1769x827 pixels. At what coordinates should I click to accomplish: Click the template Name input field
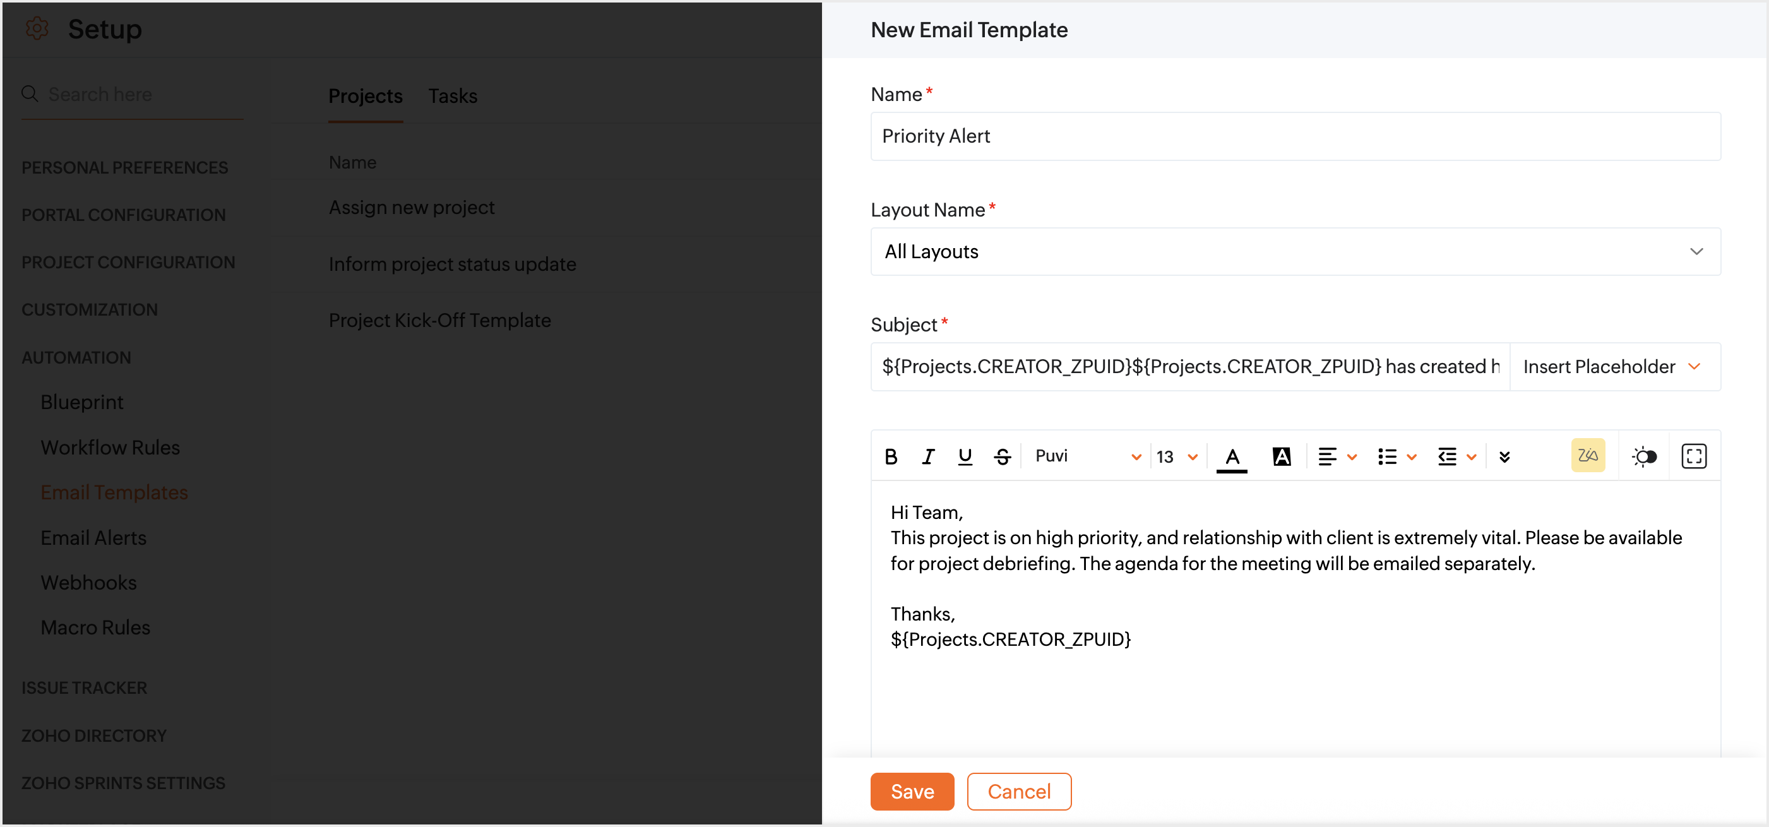coord(1294,136)
